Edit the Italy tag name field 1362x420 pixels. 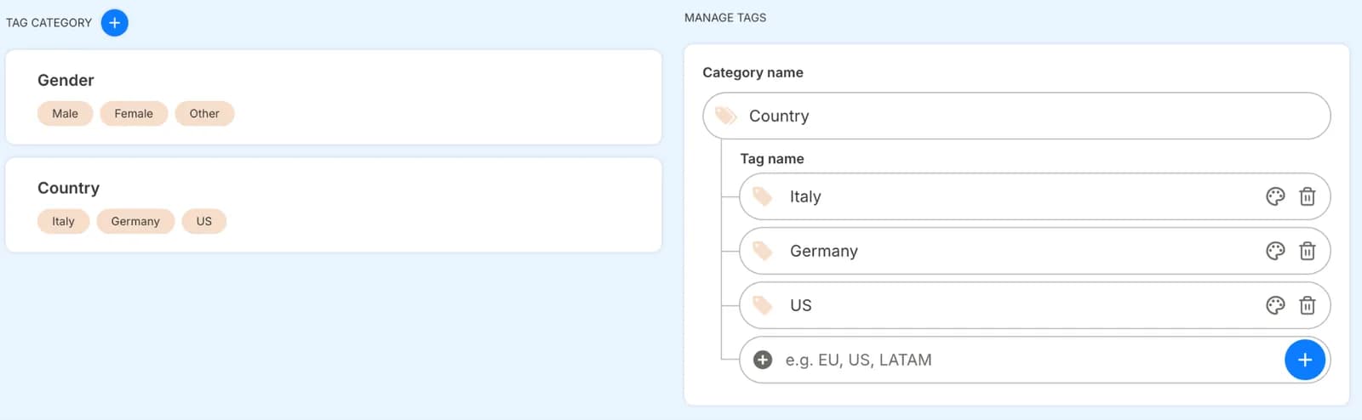[x=1034, y=196]
